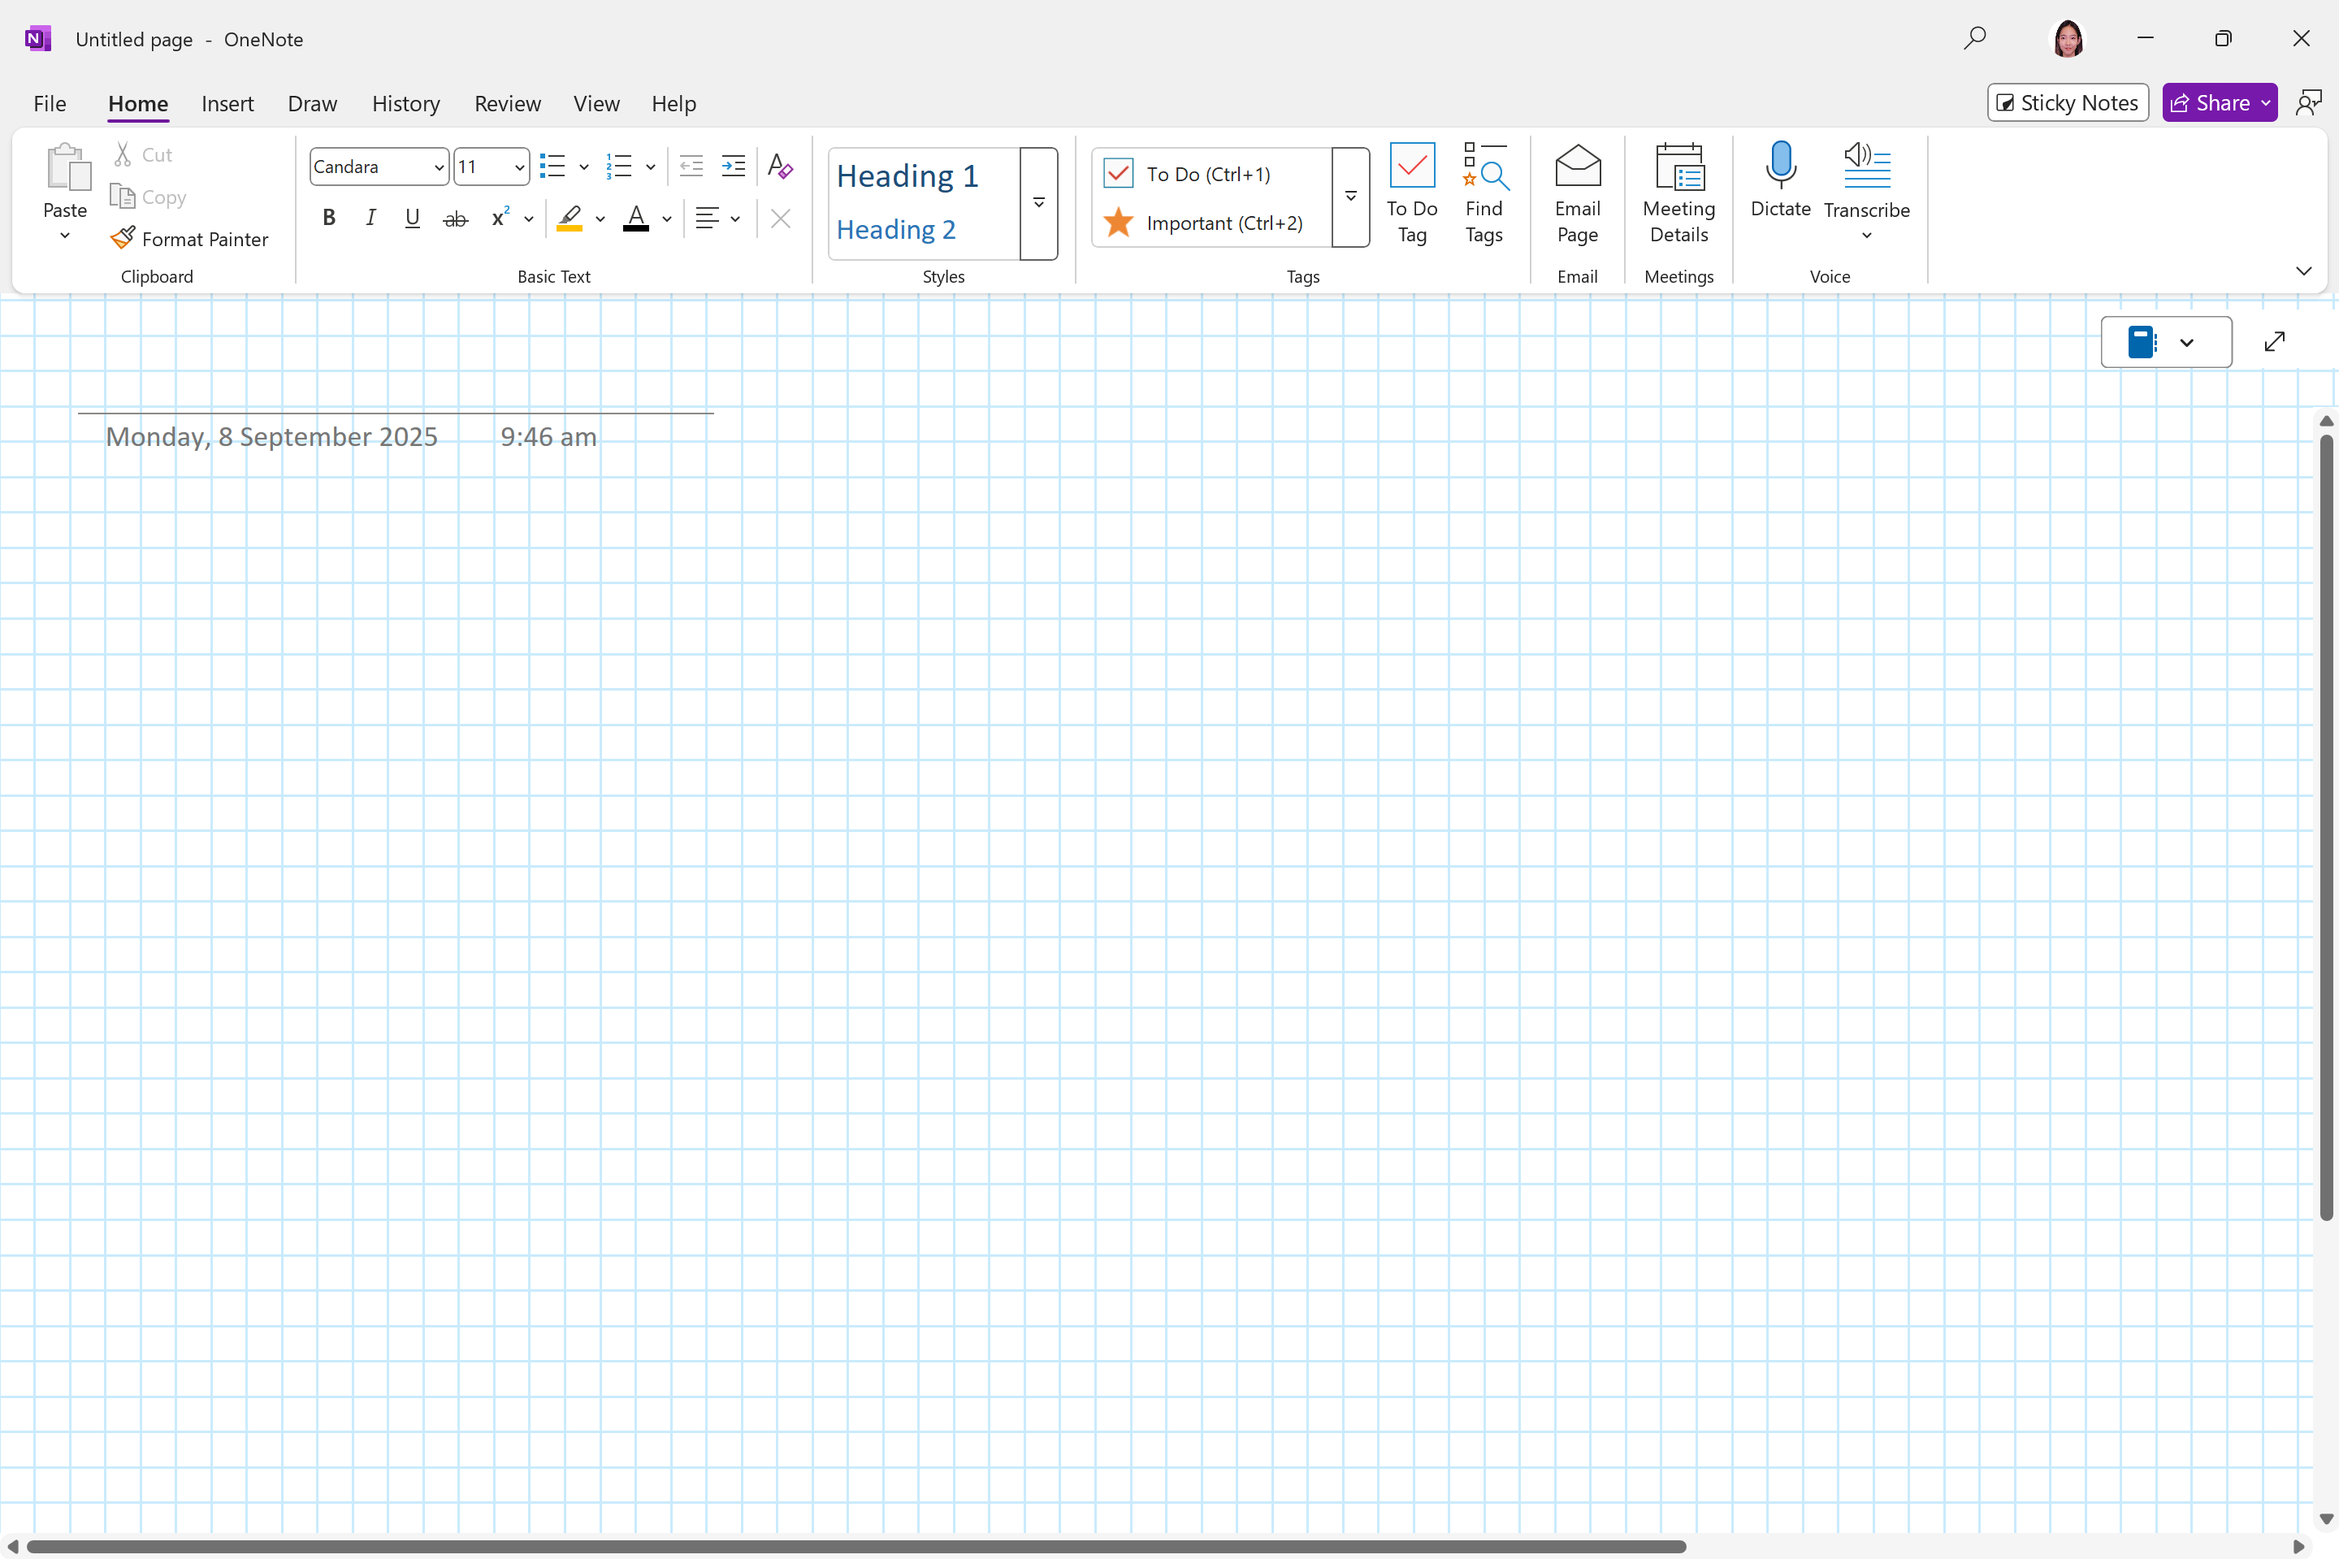Apply the To Do Tag to the page
Image resolution: width=2339 pixels, height=1559 pixels.
(1410, 194)
